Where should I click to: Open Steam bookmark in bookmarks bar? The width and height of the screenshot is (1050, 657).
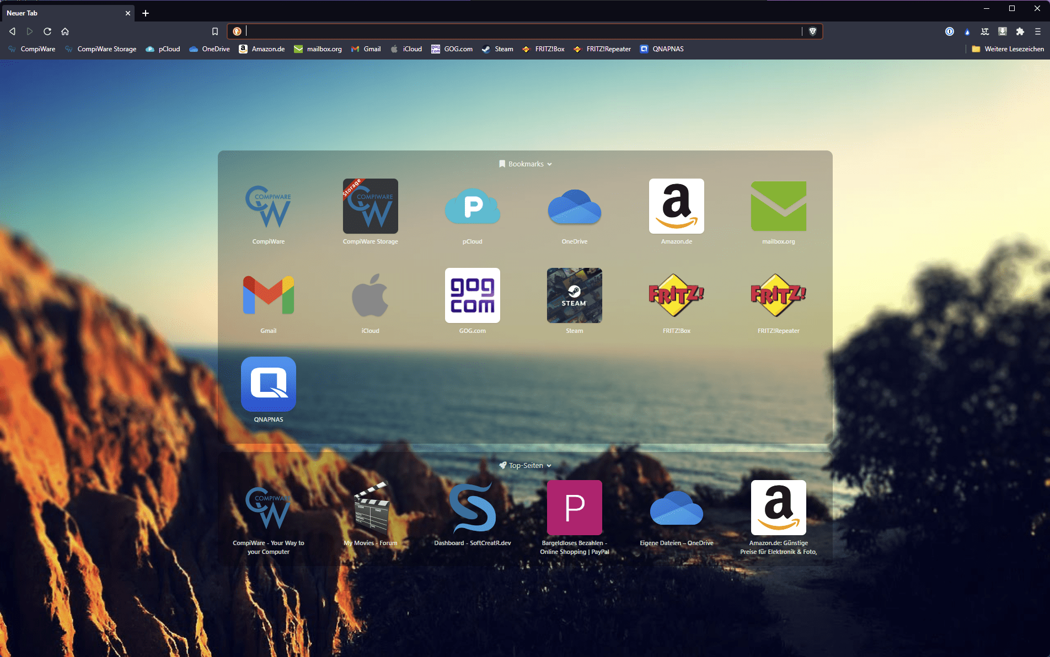click(x=497, y=49)
